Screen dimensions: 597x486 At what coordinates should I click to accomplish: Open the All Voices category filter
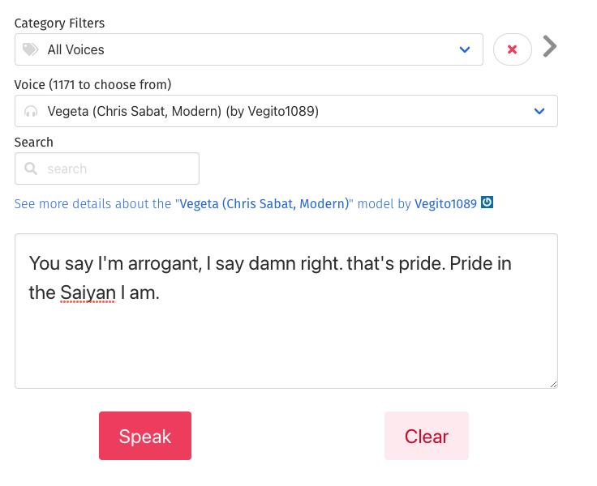[x=243, y=50]
